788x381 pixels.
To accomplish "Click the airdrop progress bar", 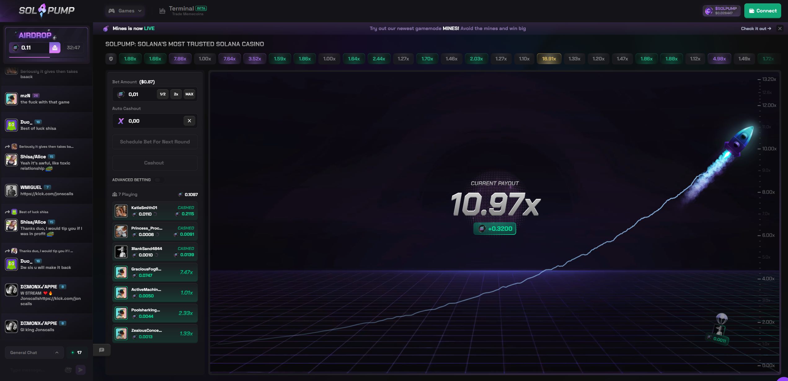I will coord(46,57).
